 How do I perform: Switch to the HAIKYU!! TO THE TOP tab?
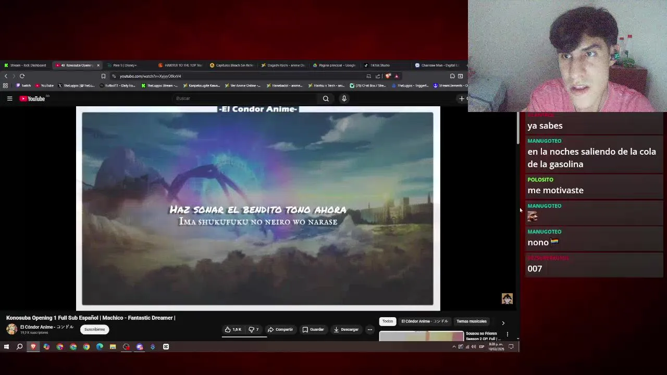click(180, 66)
